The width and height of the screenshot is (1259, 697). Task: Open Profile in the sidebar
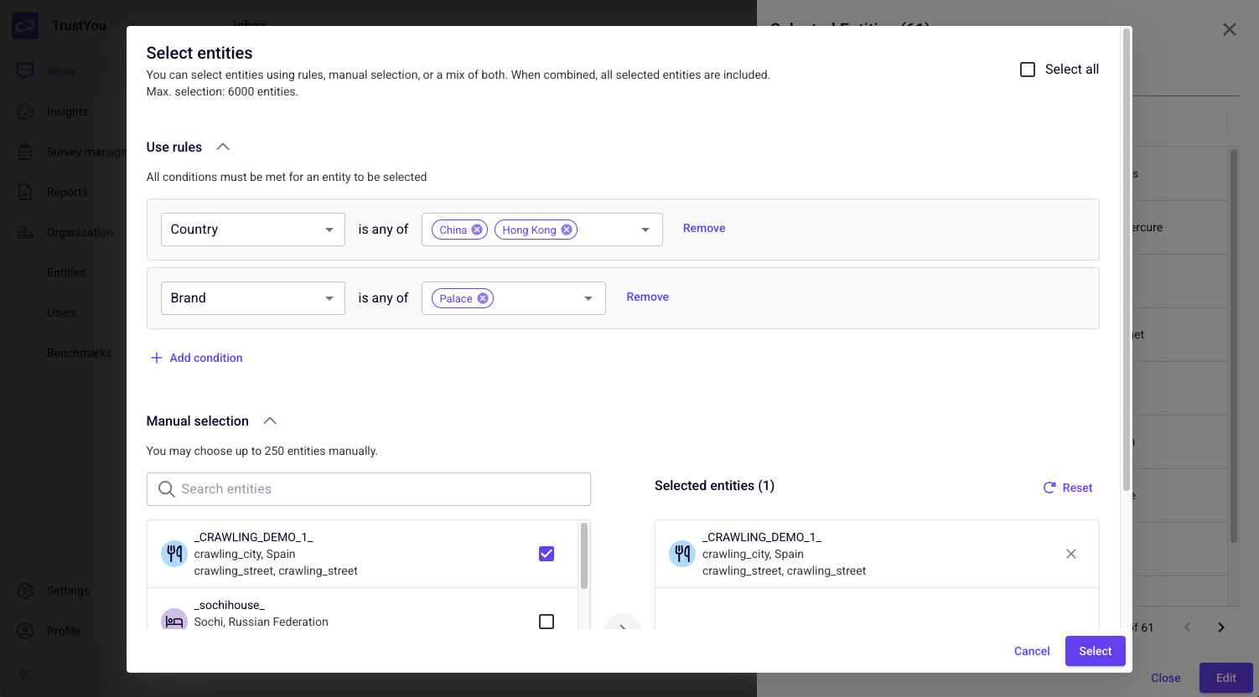coord(64,631)
